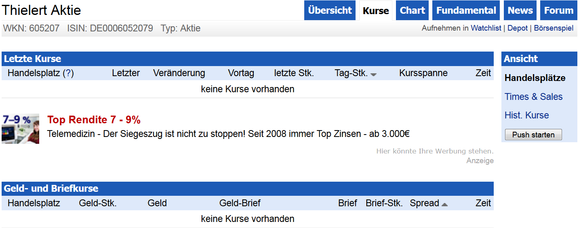This screenshot has height=228, width=581.
Task: Open the Chart tab
Action: click(412, 10)
